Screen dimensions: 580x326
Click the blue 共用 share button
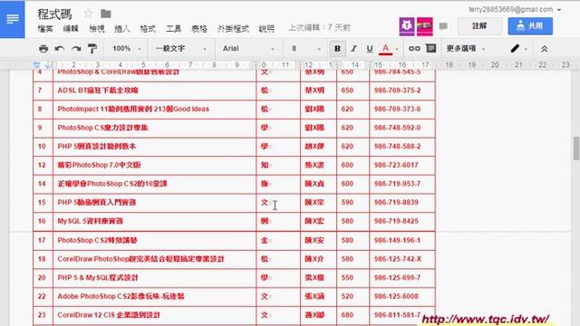coord(530,26)
